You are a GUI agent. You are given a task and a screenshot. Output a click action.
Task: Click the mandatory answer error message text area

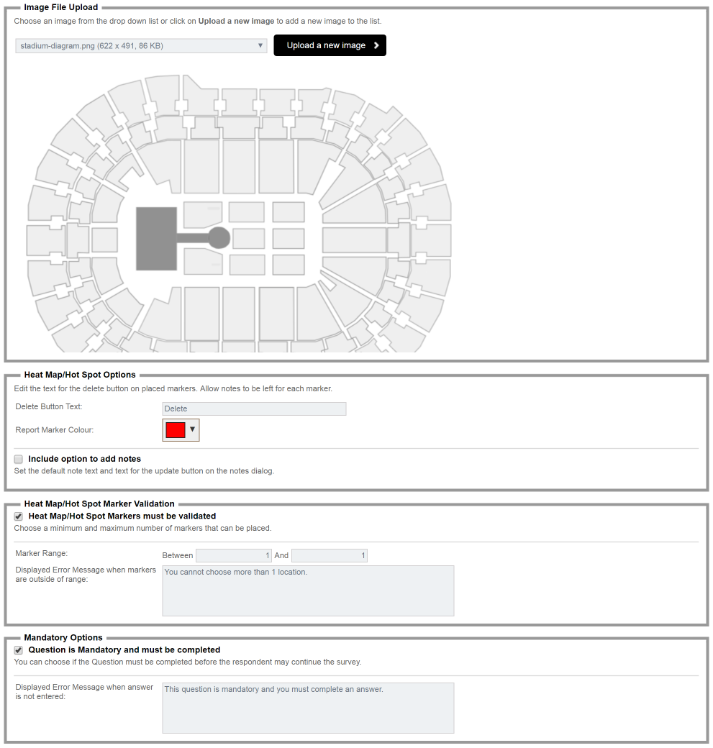click(308, 708)
